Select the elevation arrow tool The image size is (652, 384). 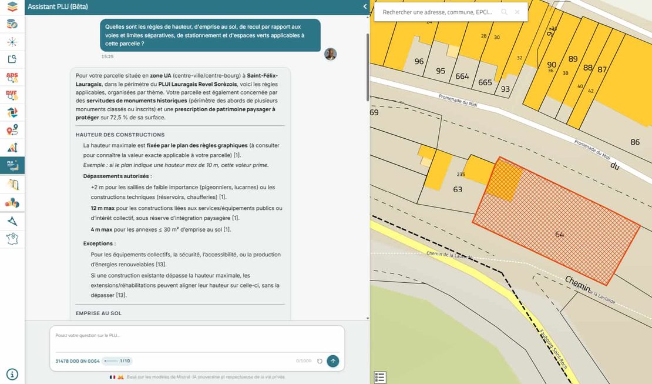12,148
